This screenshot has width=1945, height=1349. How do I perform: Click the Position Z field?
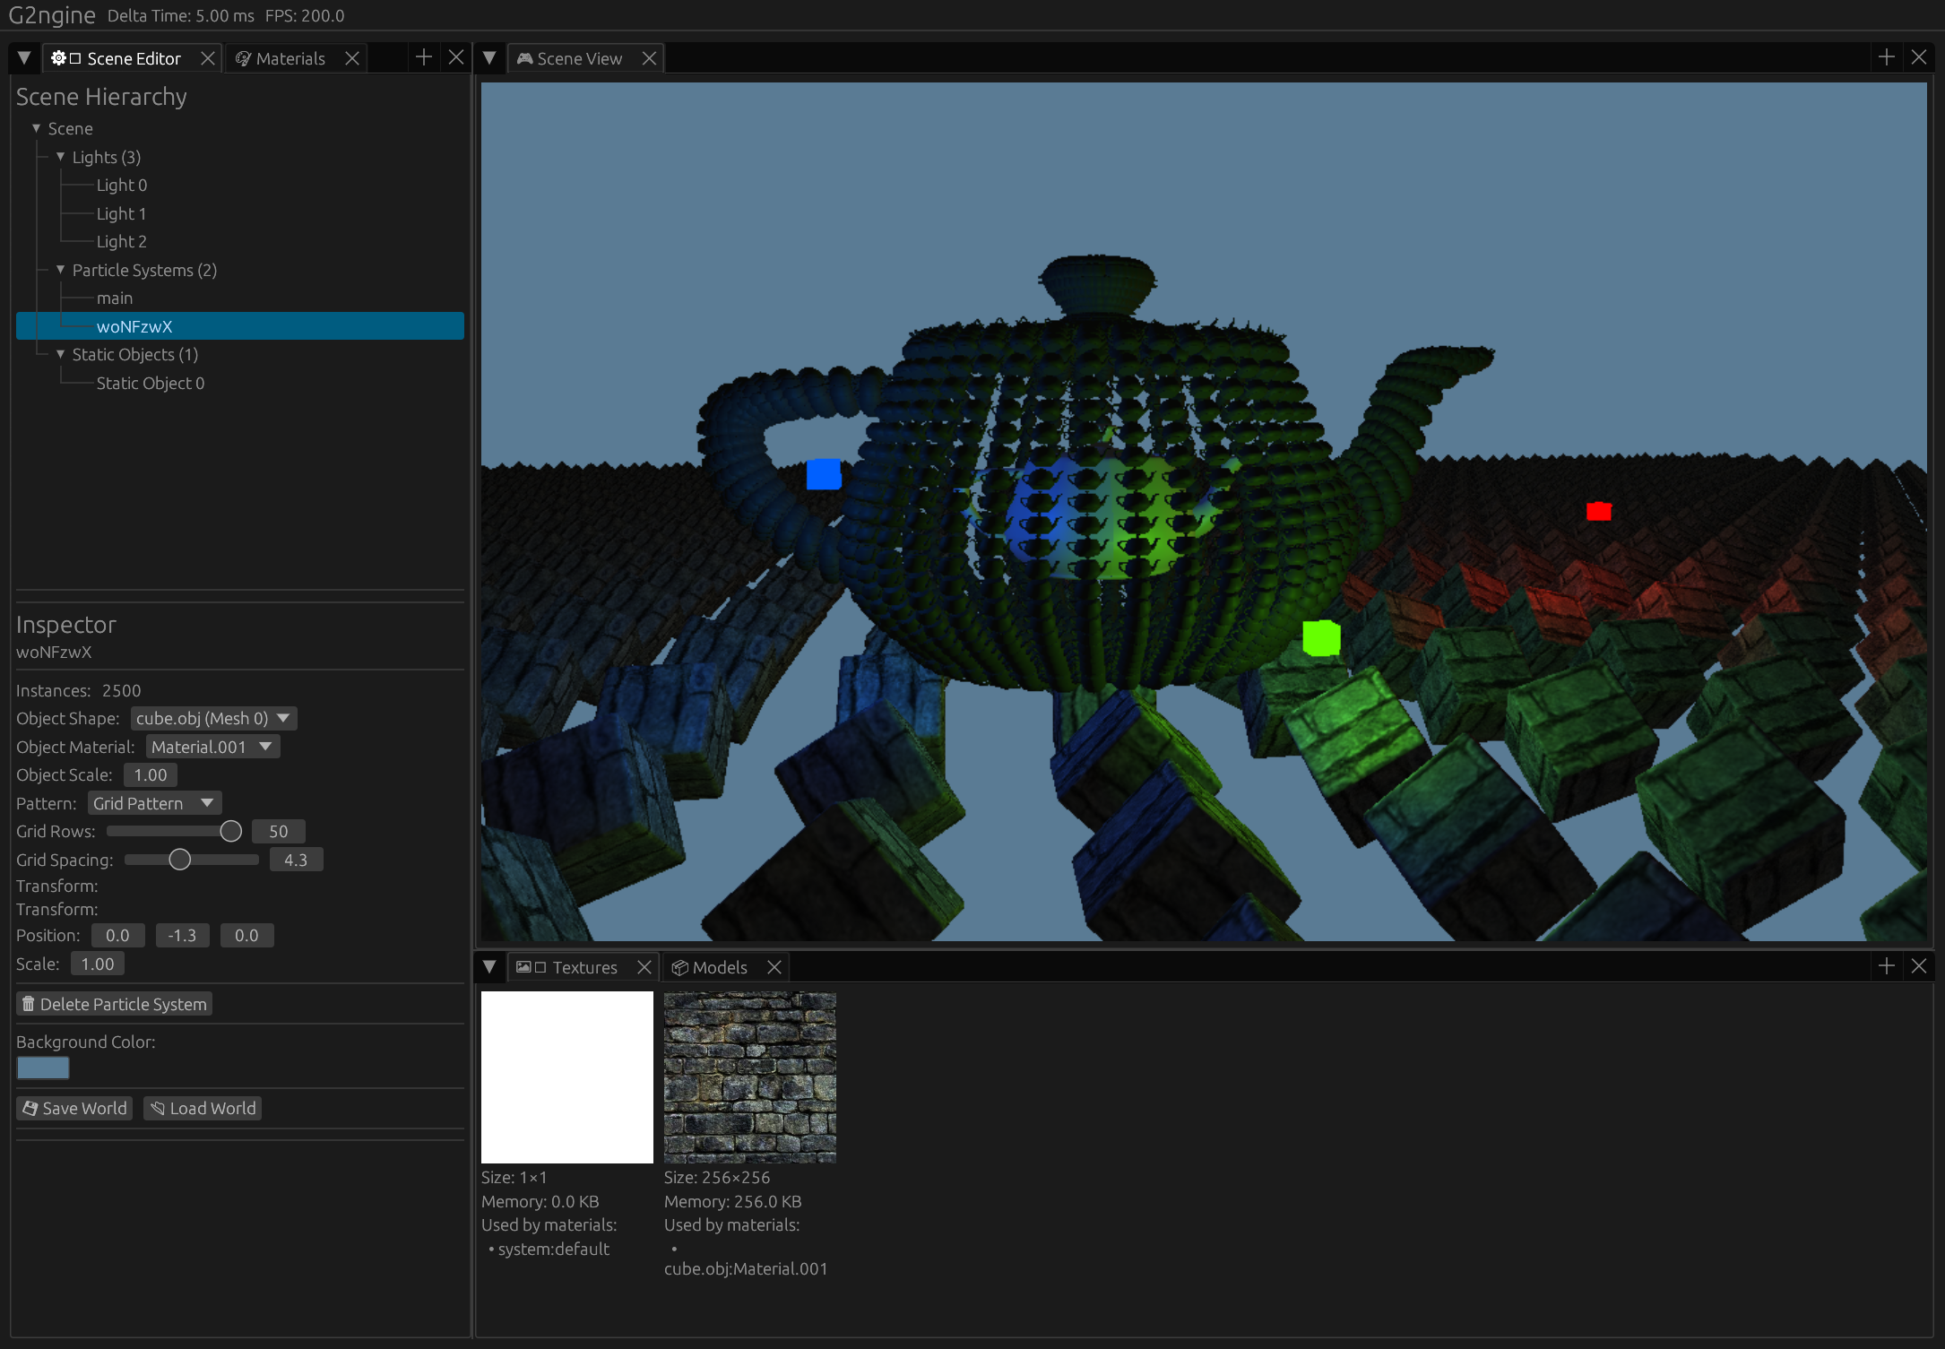point(247,936)
